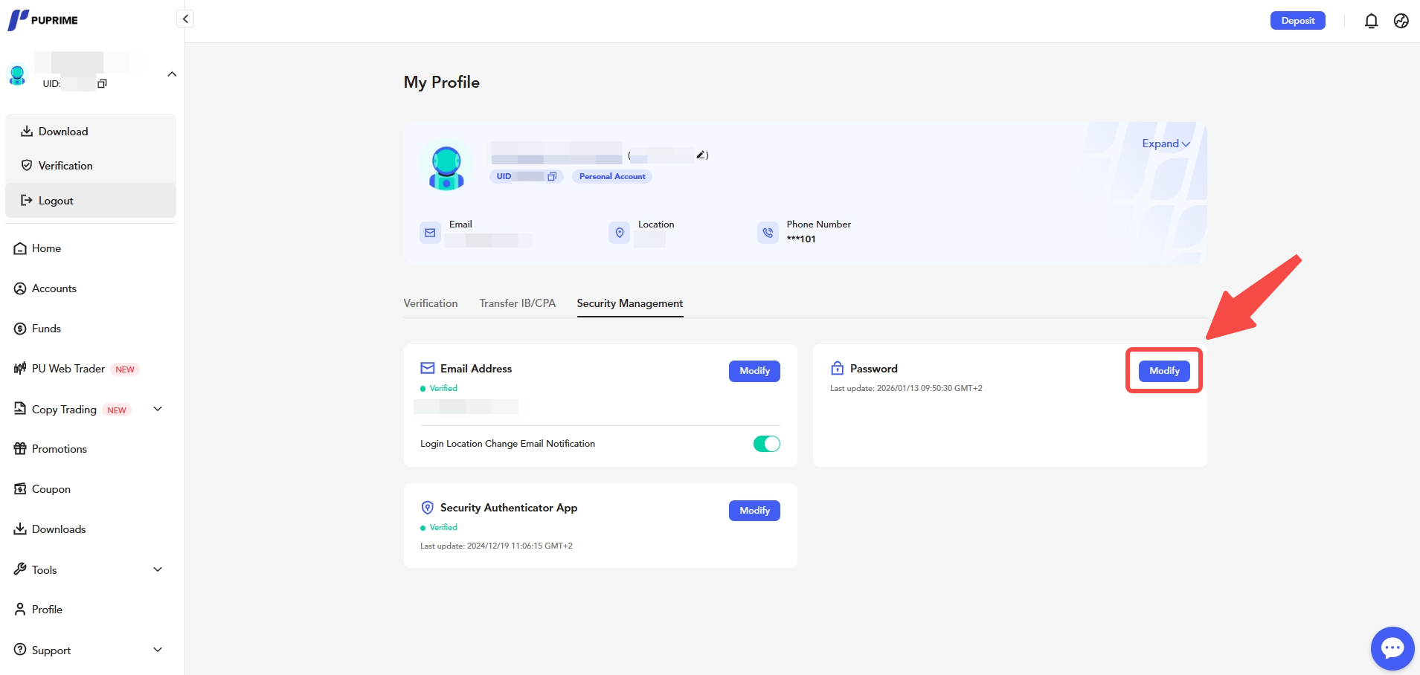
Task: Click the profile avatar image
Action: click(x=446, y=167)
